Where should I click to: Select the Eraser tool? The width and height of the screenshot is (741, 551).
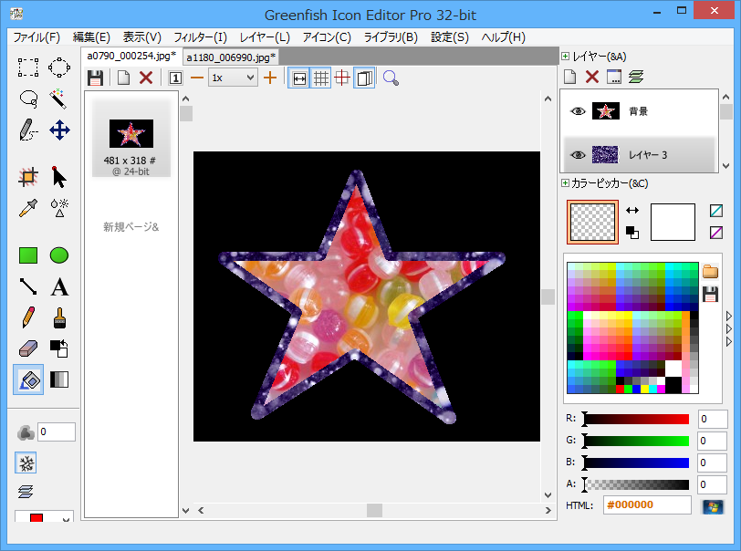(x=28, y=348)
